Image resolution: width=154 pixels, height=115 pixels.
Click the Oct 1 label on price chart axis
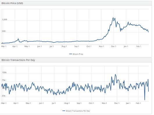click(x=89, y=46)
